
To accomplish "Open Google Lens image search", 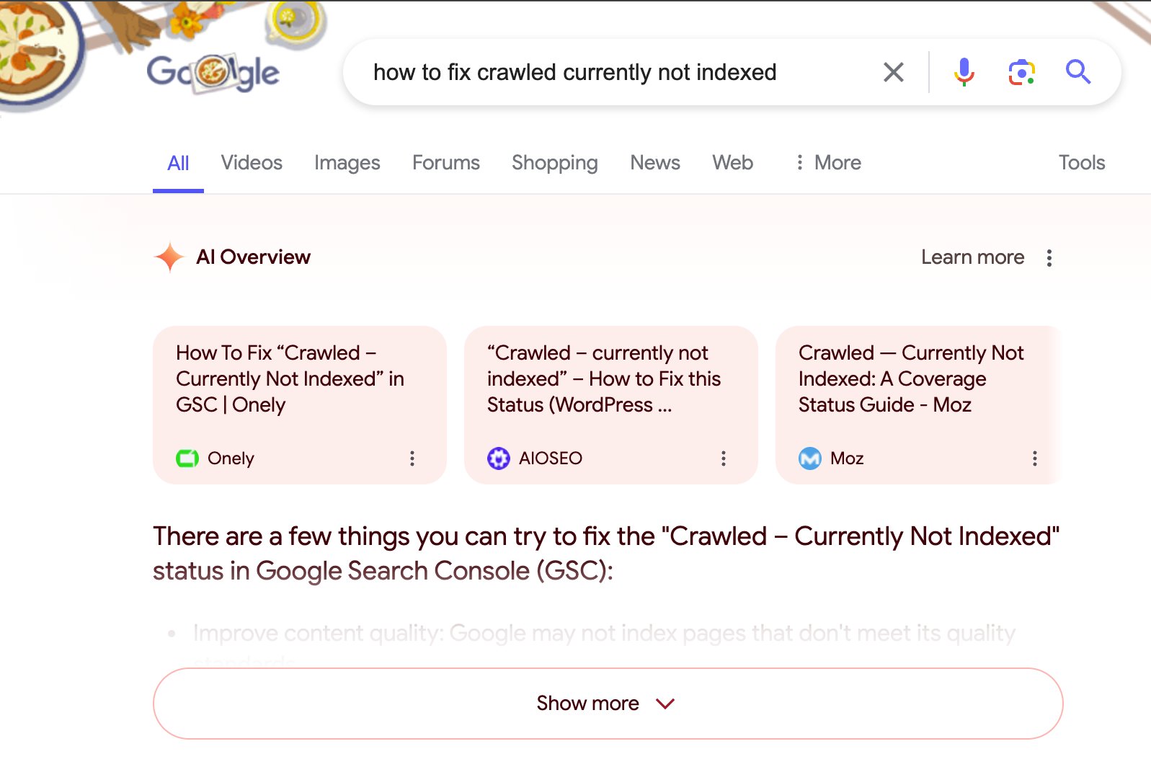I will click(x=1021, y=71).
